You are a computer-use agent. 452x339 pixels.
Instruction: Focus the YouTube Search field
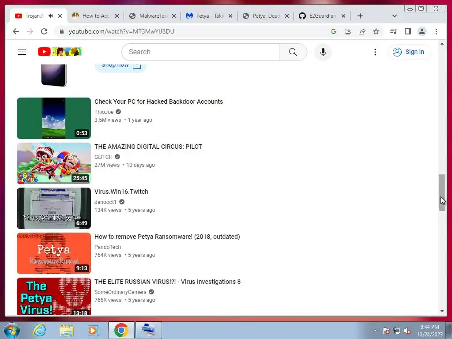(201, 52)
